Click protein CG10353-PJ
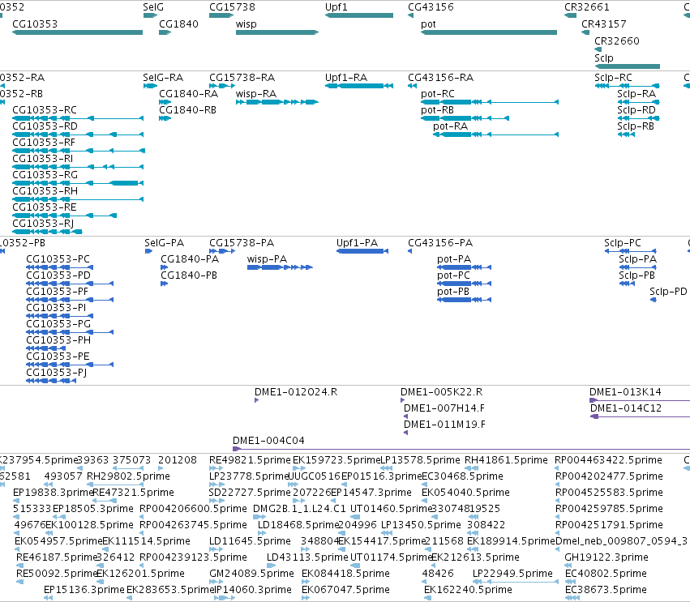 click(51, 380)
